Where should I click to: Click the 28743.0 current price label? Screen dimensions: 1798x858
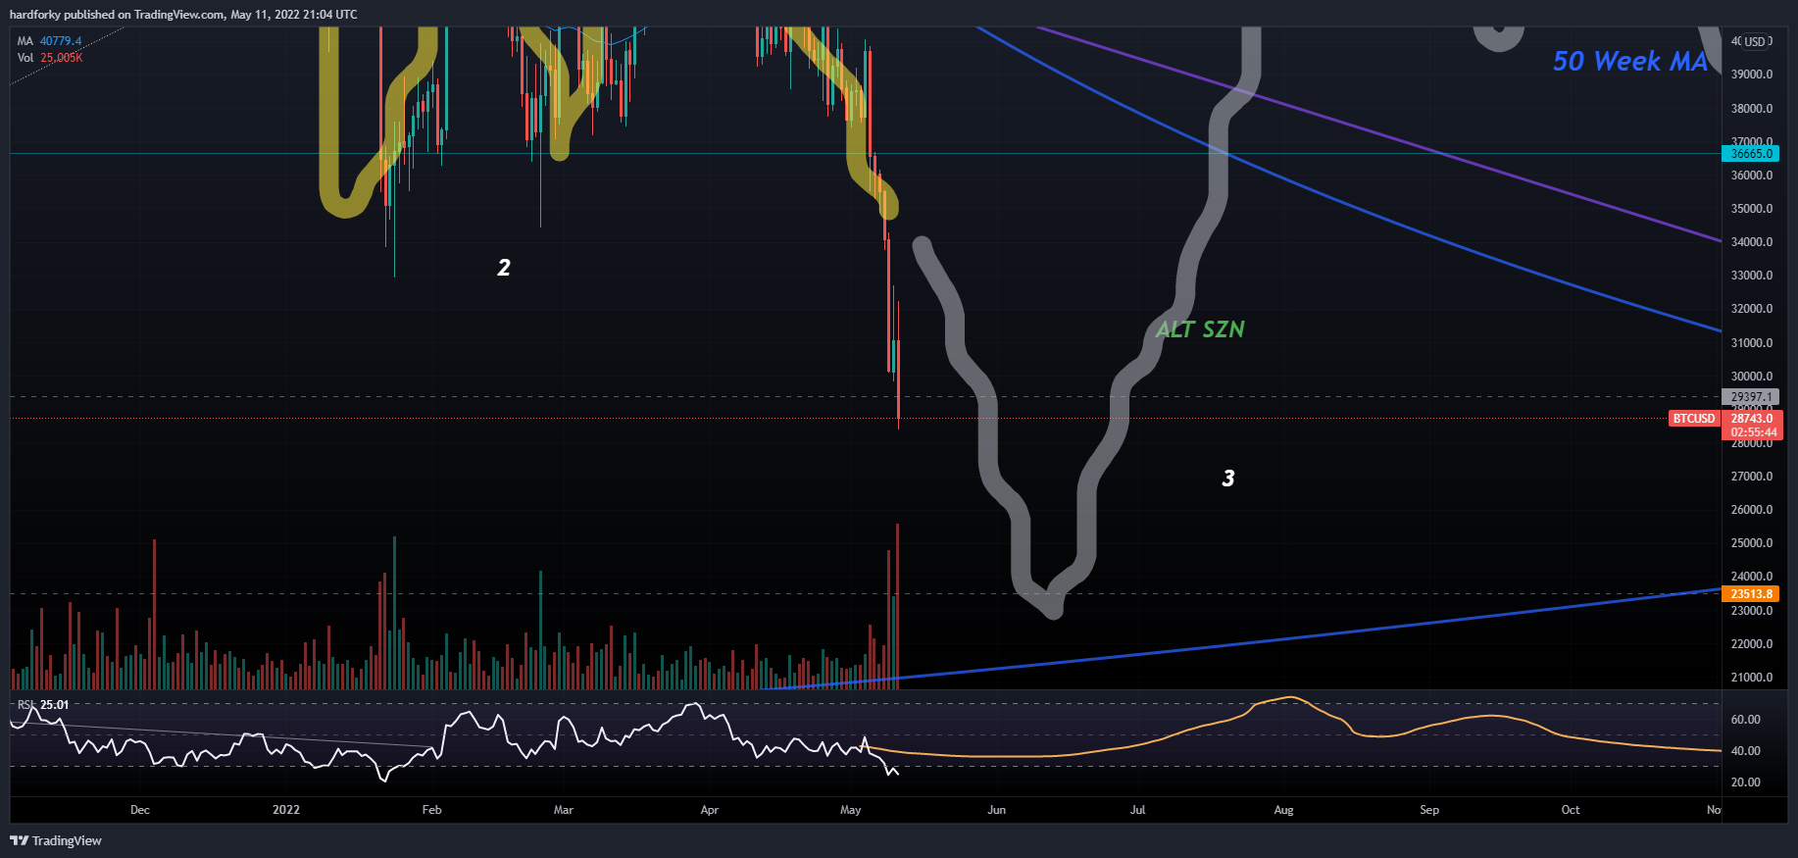pos(1752,419)
